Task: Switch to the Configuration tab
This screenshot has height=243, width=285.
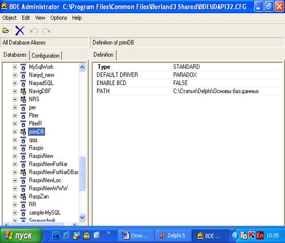Action: click(x=46, y=56)
